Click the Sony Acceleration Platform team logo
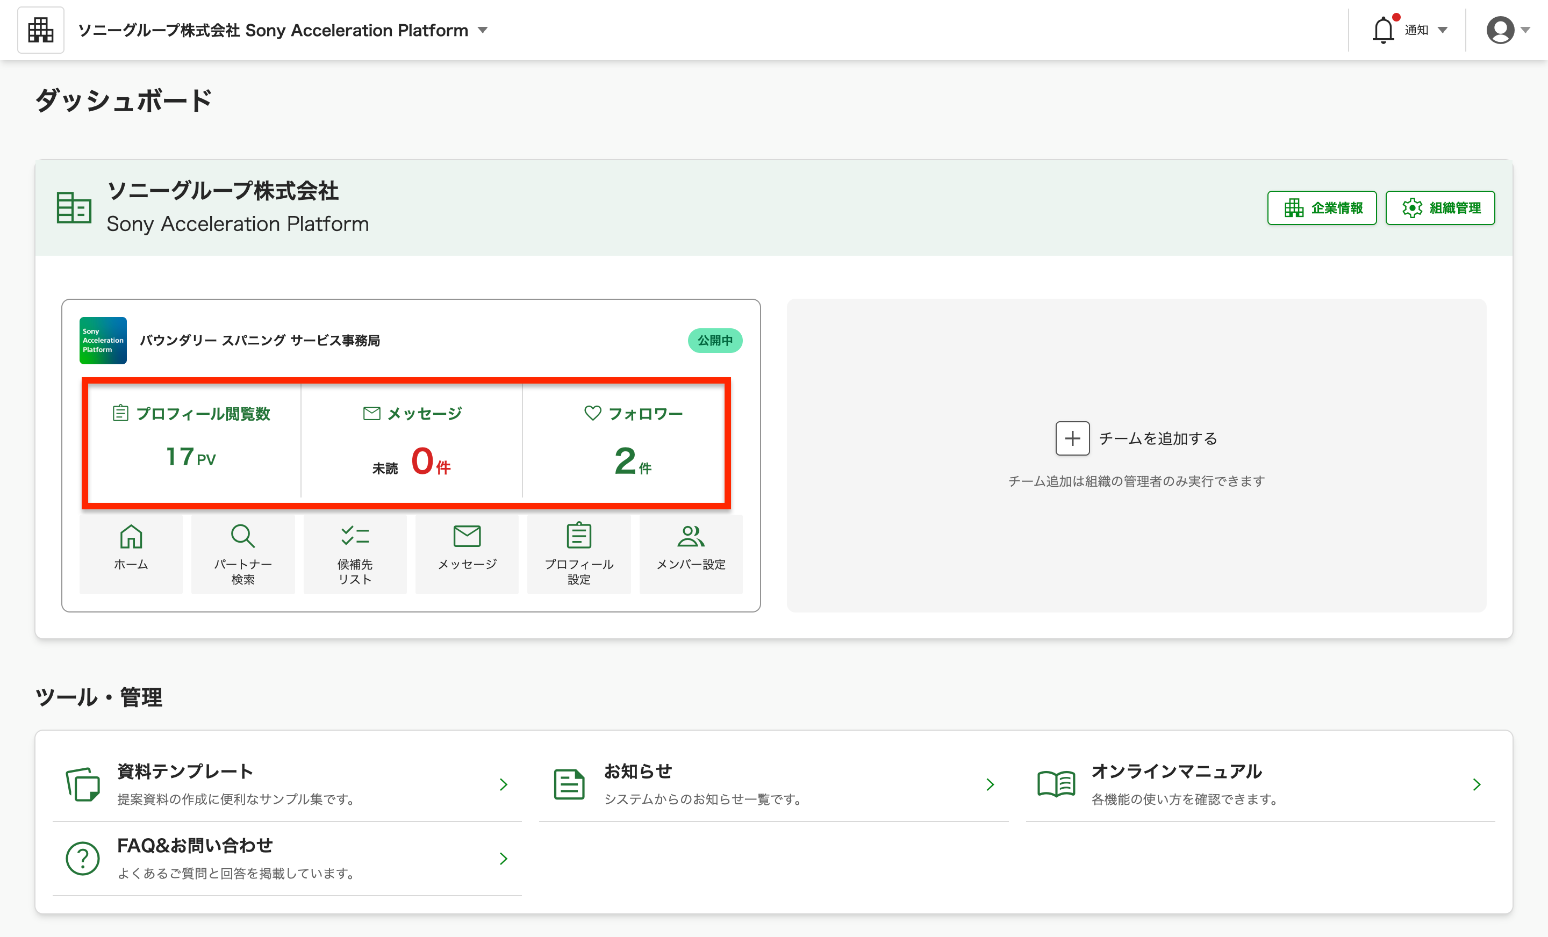Screen dimensions: 1548x937 pyautogui.click(x=103, y=341)
